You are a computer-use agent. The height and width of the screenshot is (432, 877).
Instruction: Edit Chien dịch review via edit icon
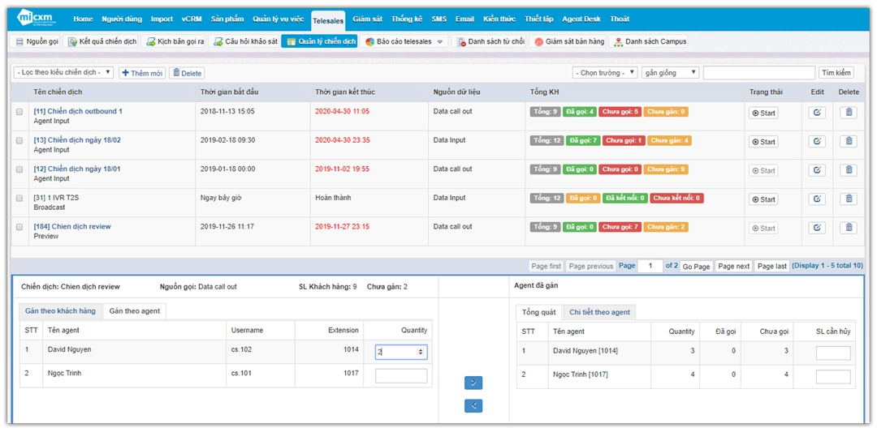click(x=817, y=228)
